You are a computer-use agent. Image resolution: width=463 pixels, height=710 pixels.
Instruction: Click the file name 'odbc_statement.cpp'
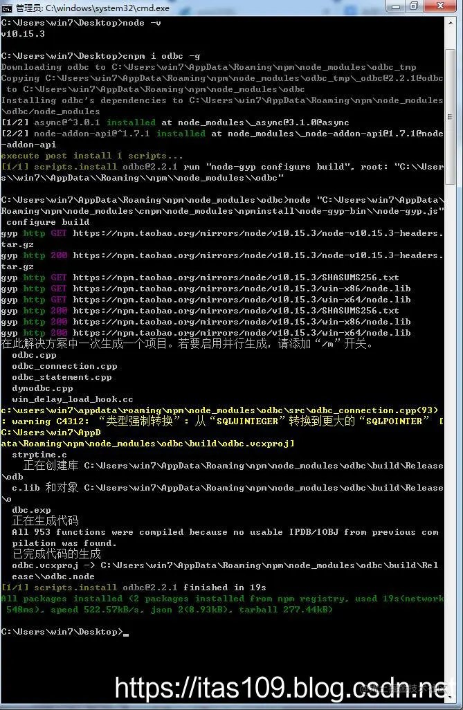pos(62,378)
